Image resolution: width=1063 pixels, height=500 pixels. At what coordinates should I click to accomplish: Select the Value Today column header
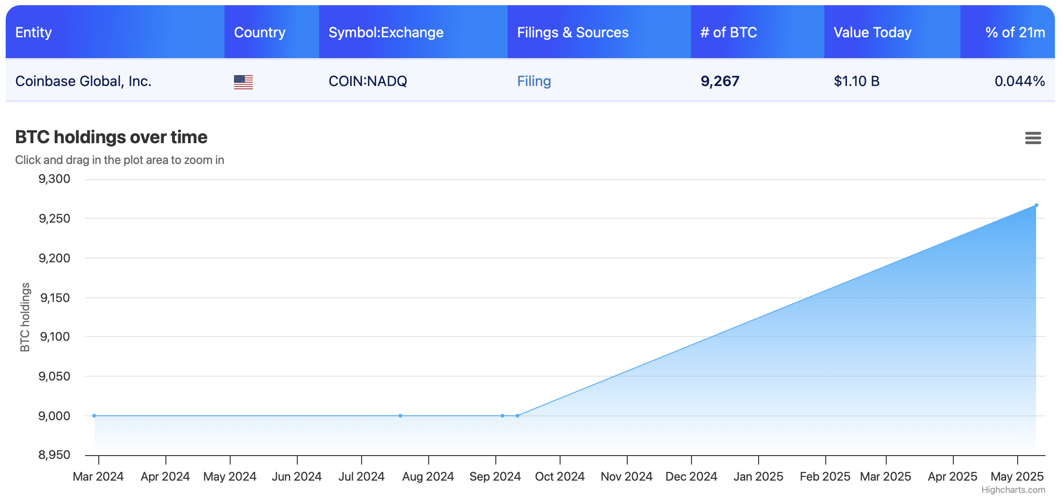click(892, 32)
